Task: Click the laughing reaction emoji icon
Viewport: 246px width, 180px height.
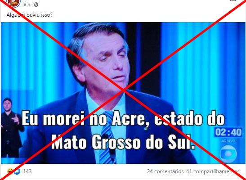Action: [10, 171]
